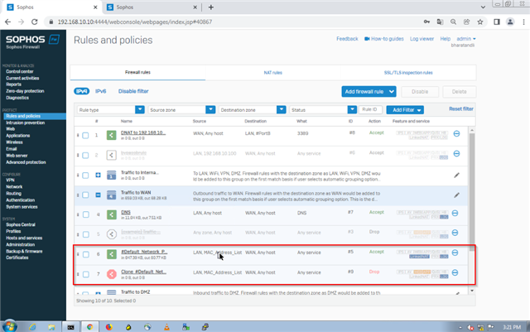Reload the browser page

coord(34,22)
